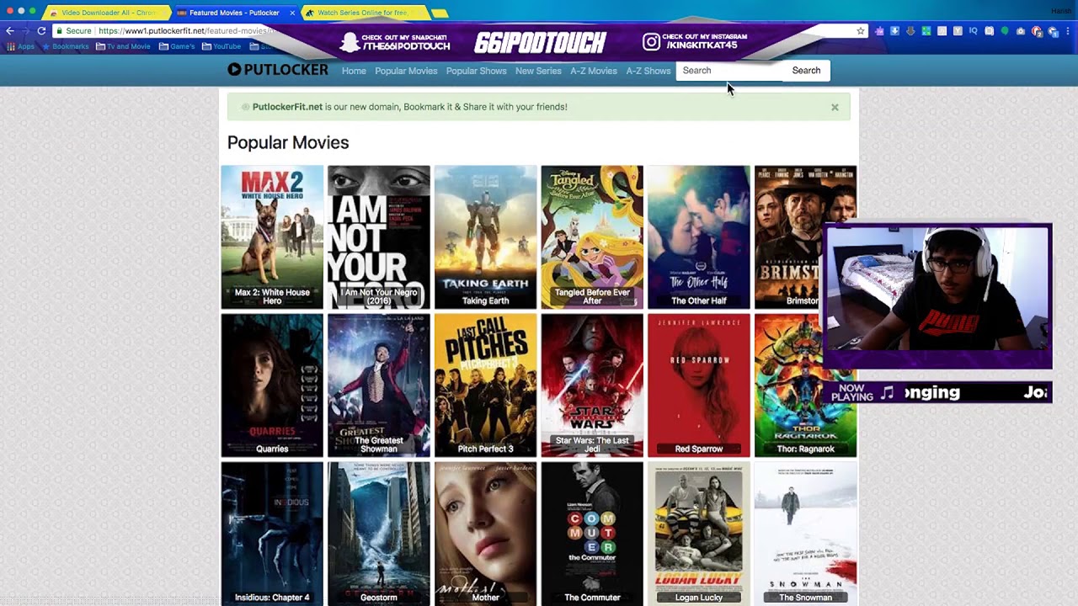Open the Tv and Movie bookmark folder
Screen dimensions: 1078x606
[x=123, y=46]
